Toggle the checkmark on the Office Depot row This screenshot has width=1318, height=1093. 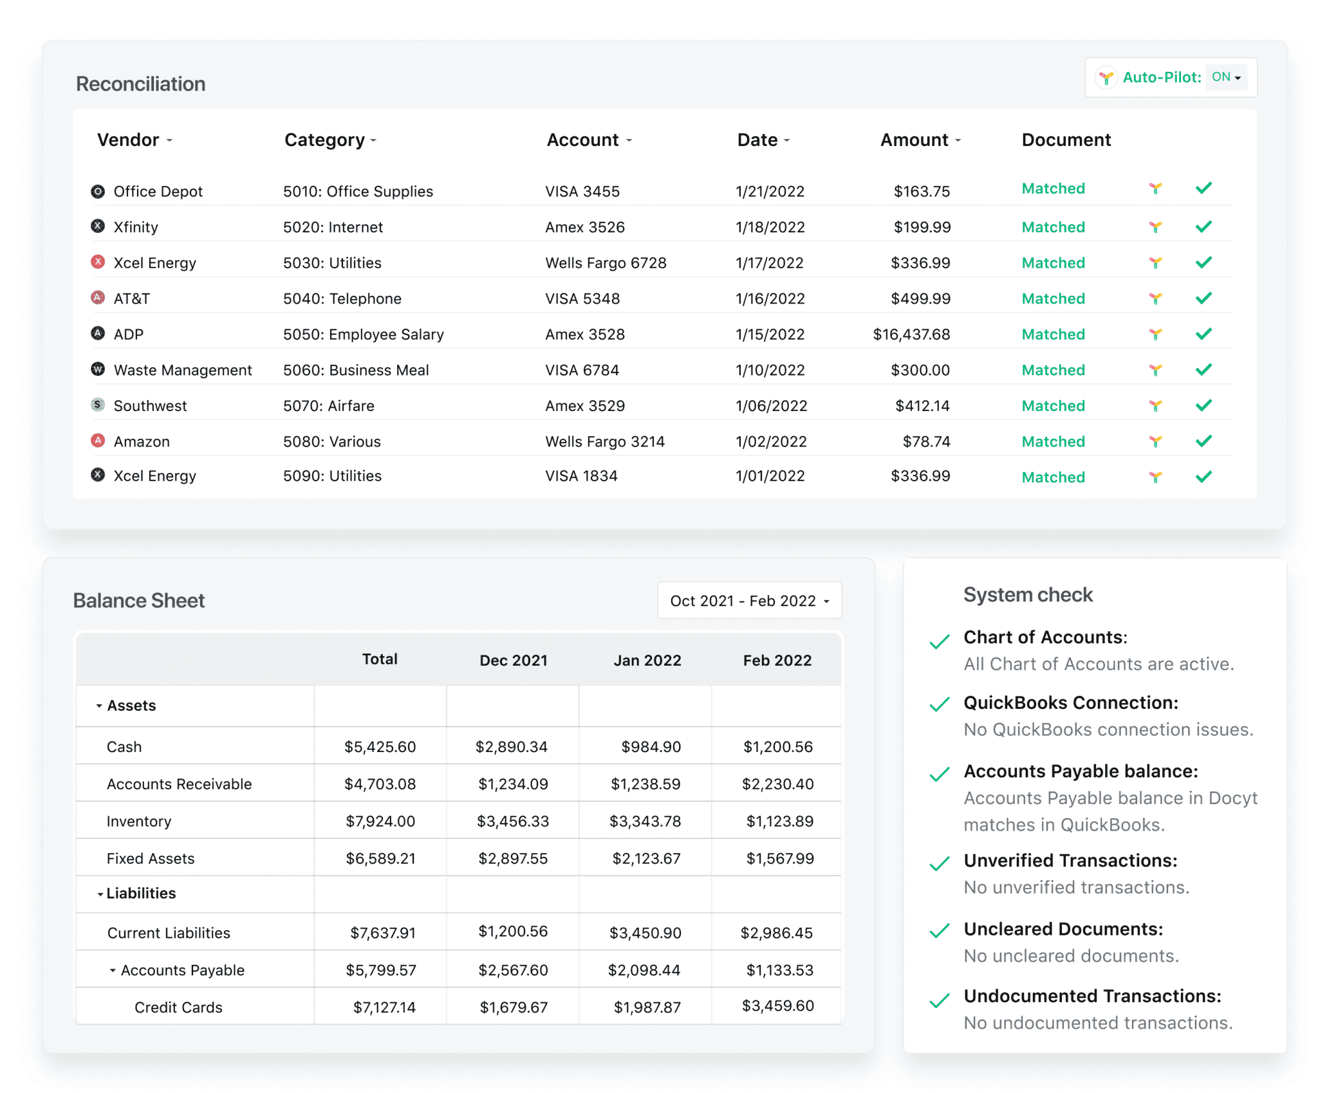1203,188
